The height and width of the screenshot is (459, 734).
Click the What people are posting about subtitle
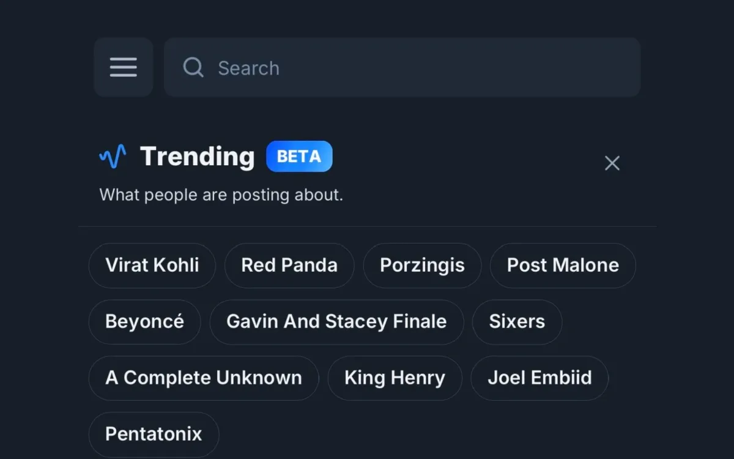click(221, 195)
